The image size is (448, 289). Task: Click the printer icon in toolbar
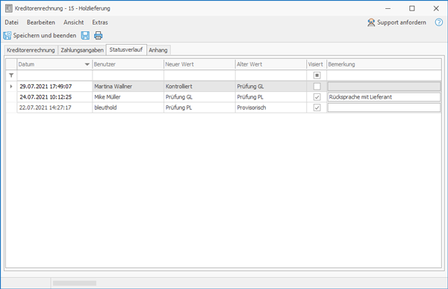pos(99,35)
